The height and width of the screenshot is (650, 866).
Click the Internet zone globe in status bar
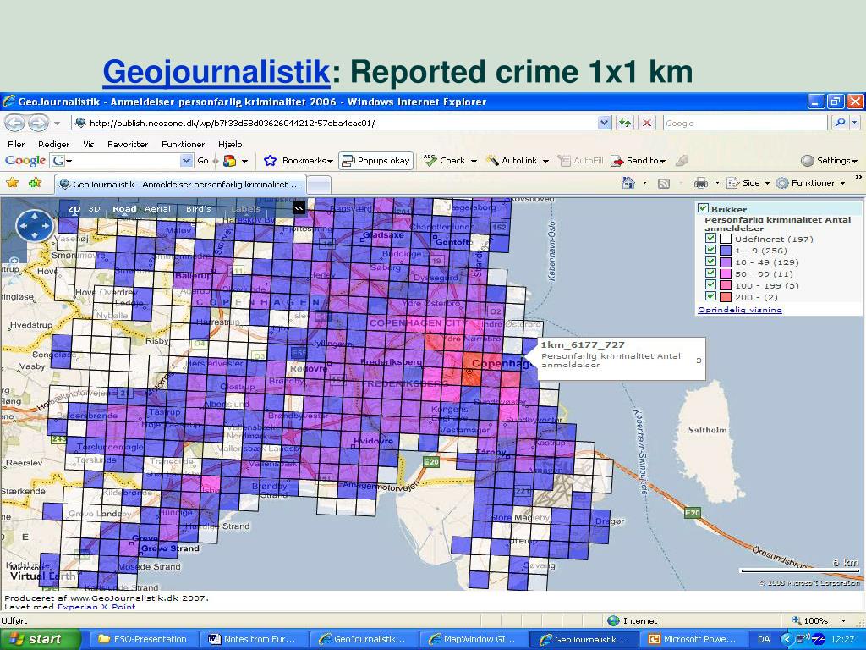[x=613, y=620]
